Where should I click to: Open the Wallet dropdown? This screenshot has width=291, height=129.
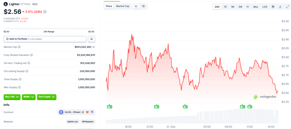[x=29, y=97]
